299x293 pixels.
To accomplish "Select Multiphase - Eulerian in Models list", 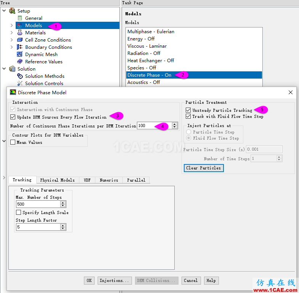I will [x=194, y=31].
